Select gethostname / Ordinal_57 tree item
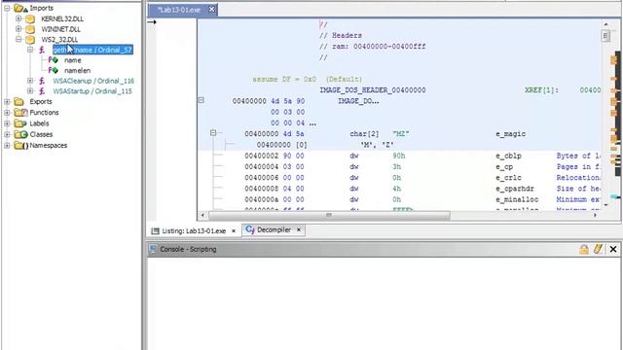 (92, 50)
